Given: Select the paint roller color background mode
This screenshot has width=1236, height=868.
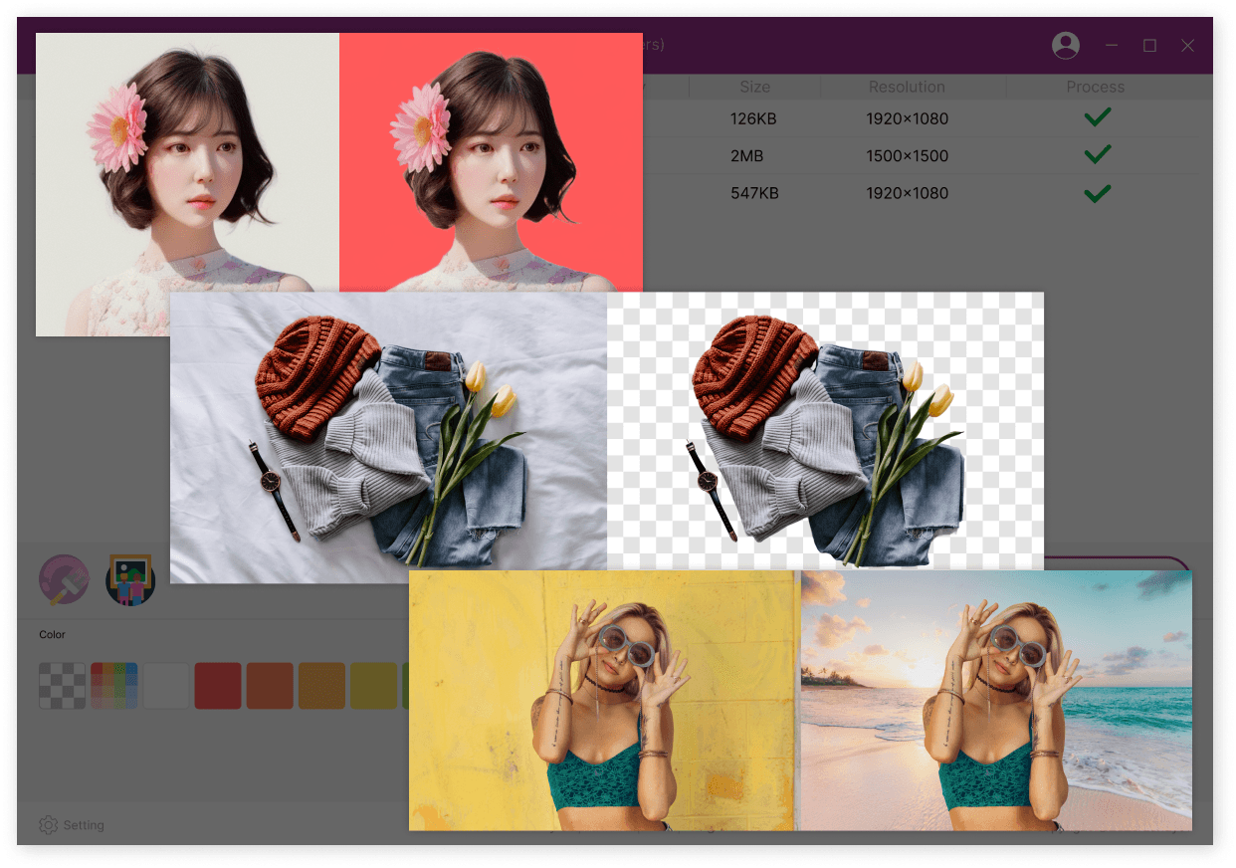Looking at the screenshot, I should pos(64,580).
